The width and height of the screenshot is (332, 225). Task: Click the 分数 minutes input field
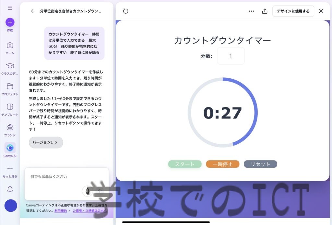pos(231,56)
